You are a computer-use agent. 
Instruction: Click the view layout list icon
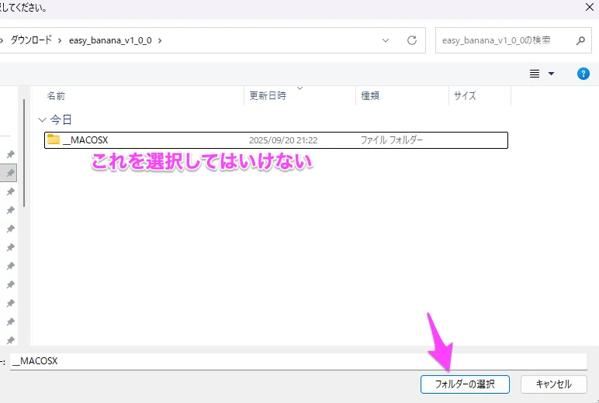coord(535,74)
